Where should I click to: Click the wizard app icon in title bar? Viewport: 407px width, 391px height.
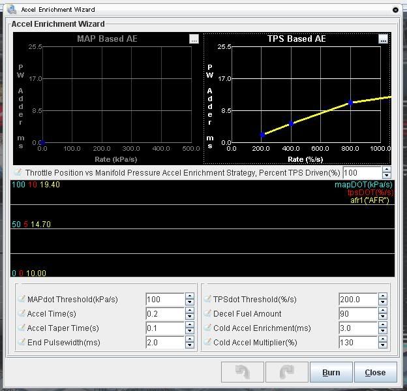[x=12, y=10]
